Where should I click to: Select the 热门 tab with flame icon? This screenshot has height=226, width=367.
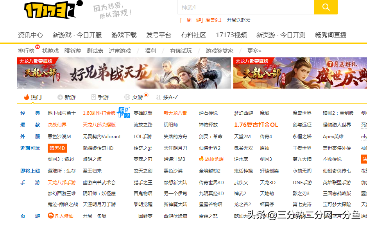pyautogui.click(x=33, y=97)
